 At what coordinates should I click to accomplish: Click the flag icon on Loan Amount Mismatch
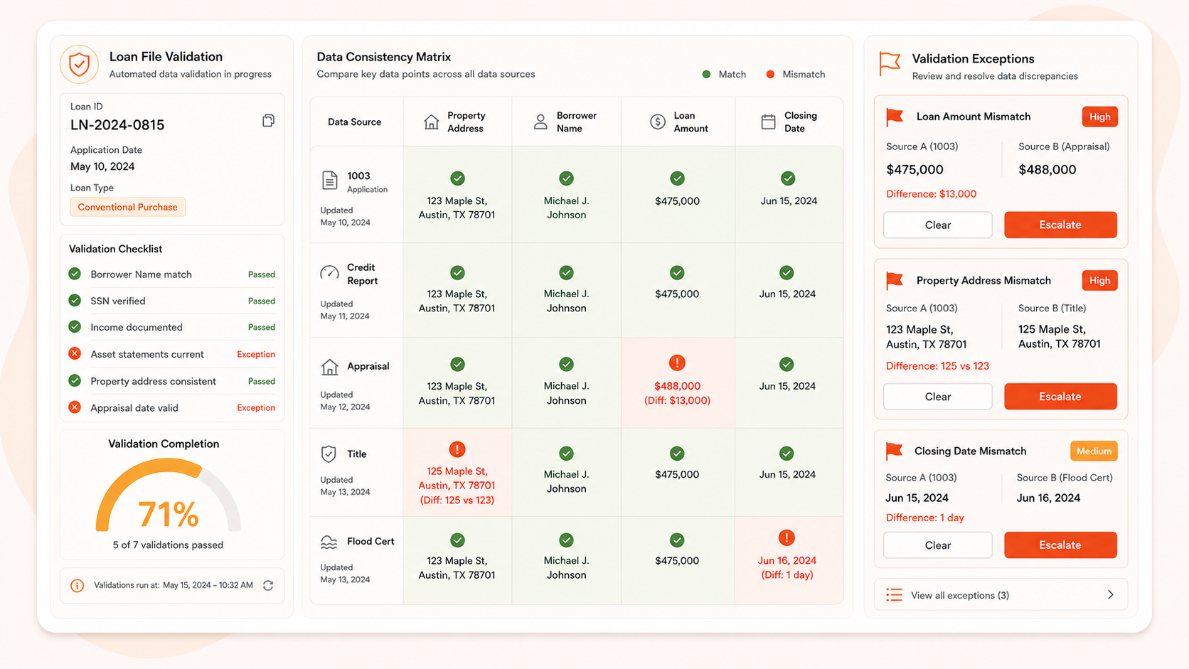tap(895, 117)
